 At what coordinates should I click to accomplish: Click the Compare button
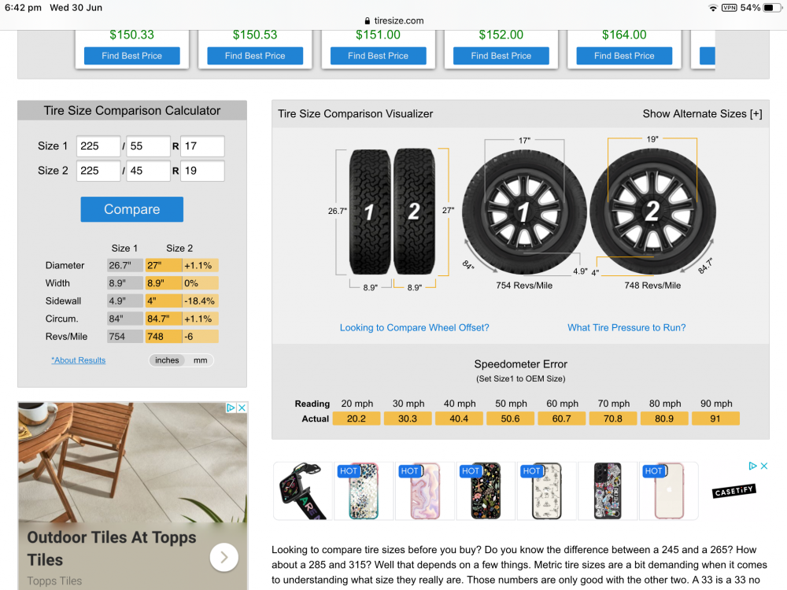(132, 209)
